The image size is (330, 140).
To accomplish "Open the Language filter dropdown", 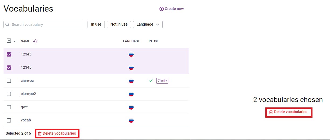I will click(148, 24).
